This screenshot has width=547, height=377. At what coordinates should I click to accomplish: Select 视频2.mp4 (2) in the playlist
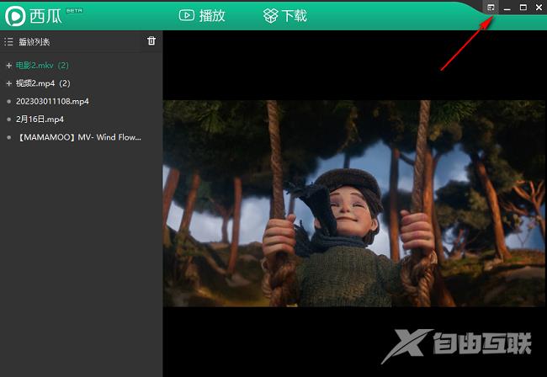43,83
